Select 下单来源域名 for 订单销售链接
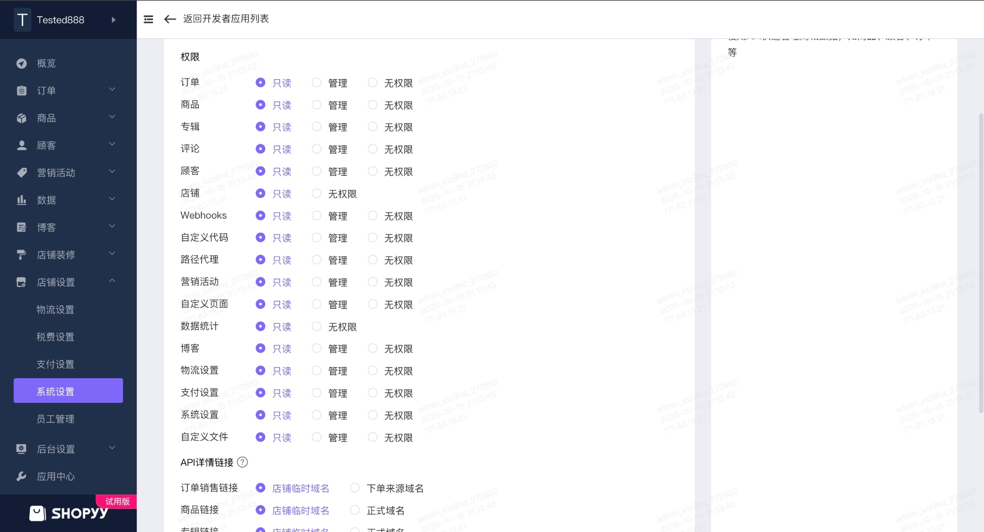Image resolution: width=984 pixels, height=532 pixels. [355, 488]
